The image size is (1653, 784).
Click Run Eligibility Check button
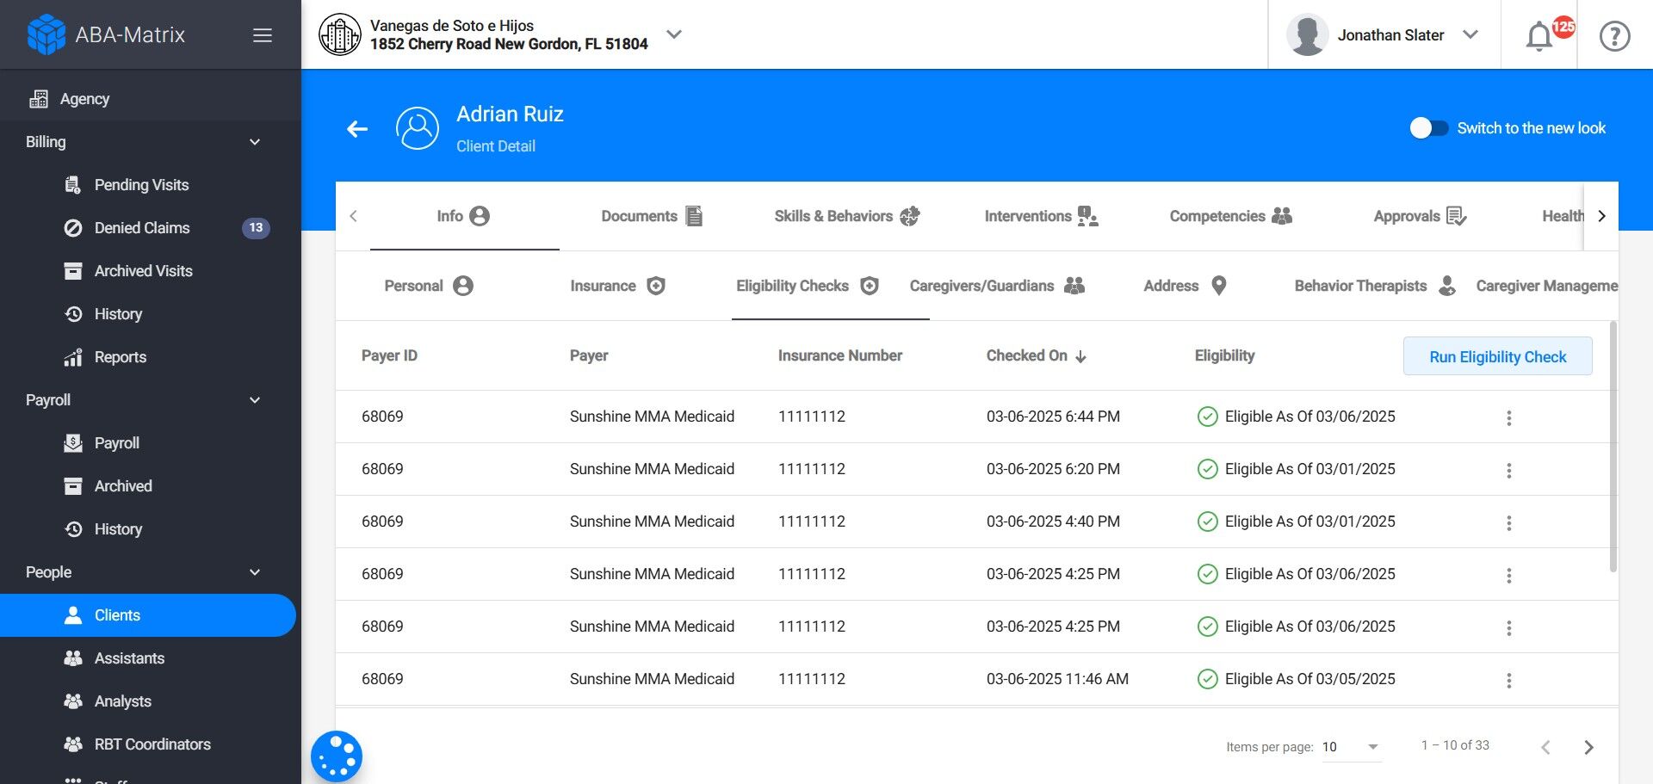(1497, 356)
